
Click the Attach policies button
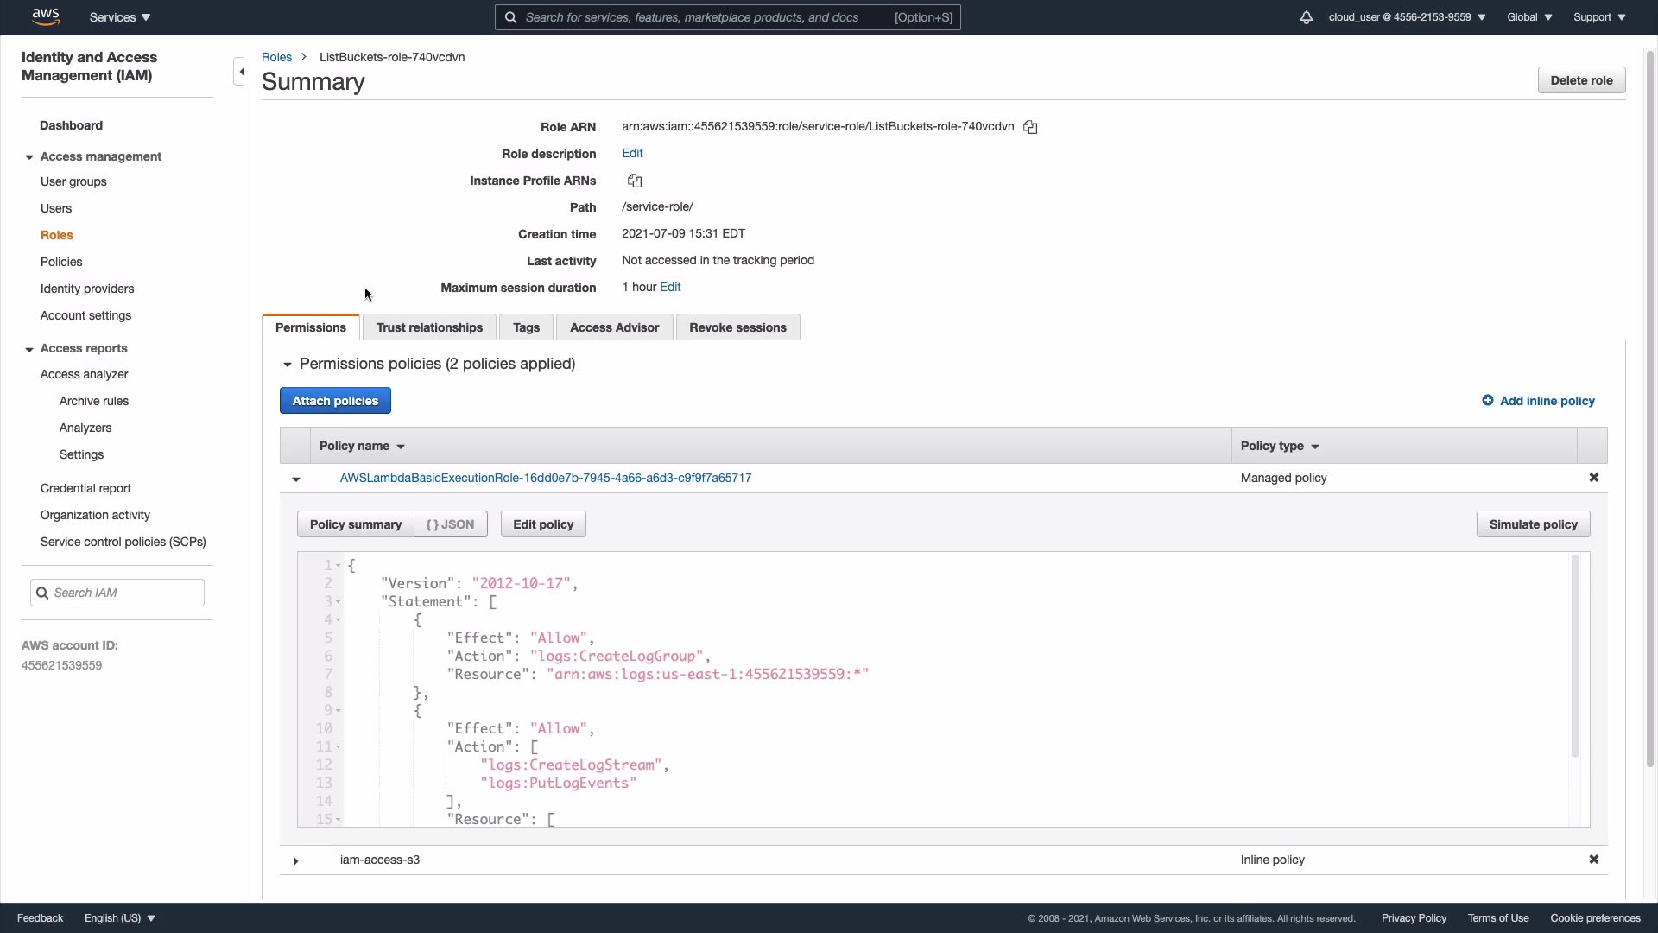(x=335, y=401)
